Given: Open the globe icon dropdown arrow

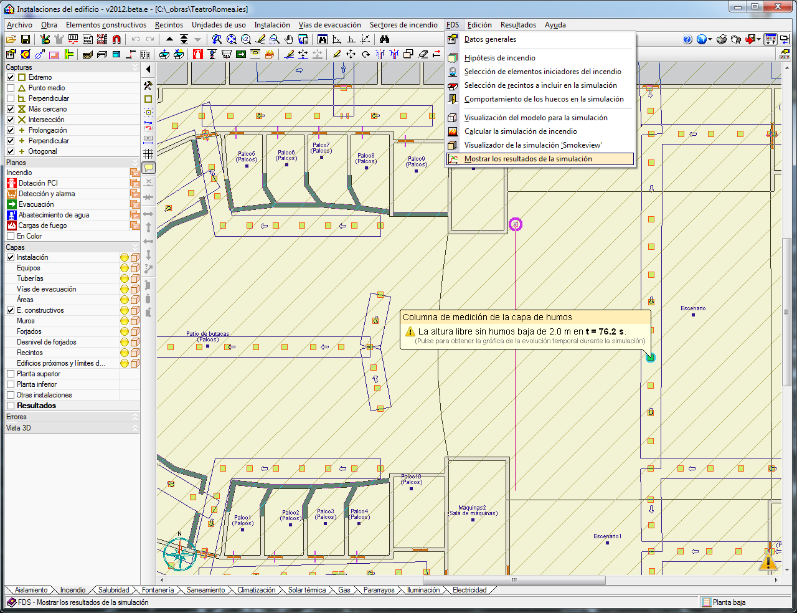Looking at the screenshot, I should [710, 40].
